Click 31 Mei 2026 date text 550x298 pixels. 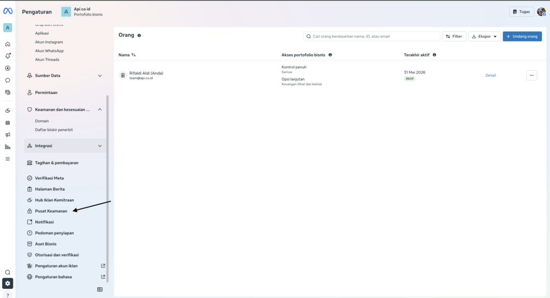pos(415,72)
